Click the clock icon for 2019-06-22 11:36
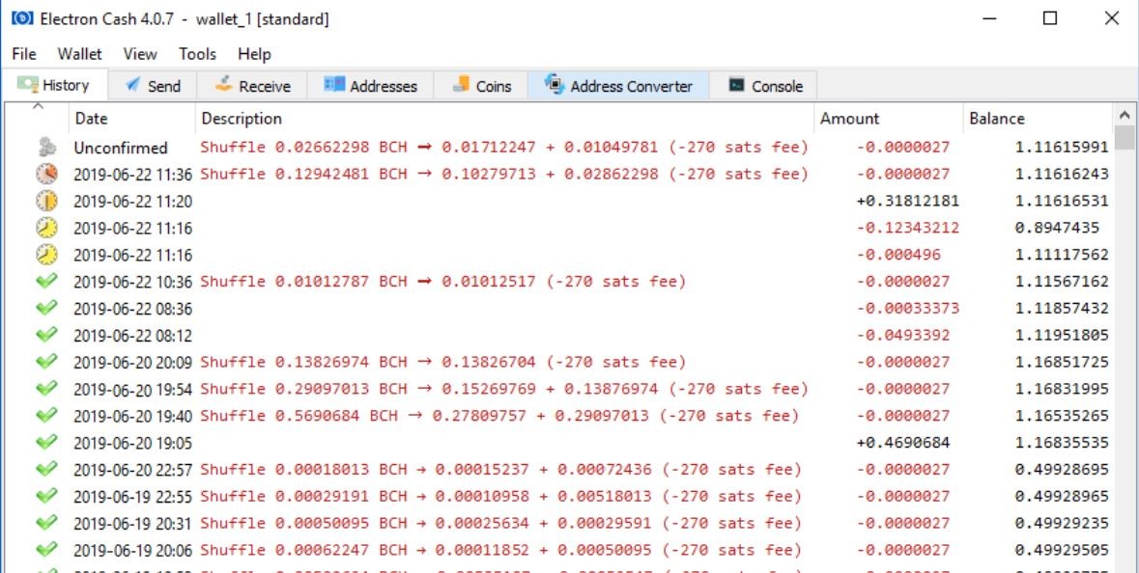This screenshot has width=1139, height=573. pos(46,174)
